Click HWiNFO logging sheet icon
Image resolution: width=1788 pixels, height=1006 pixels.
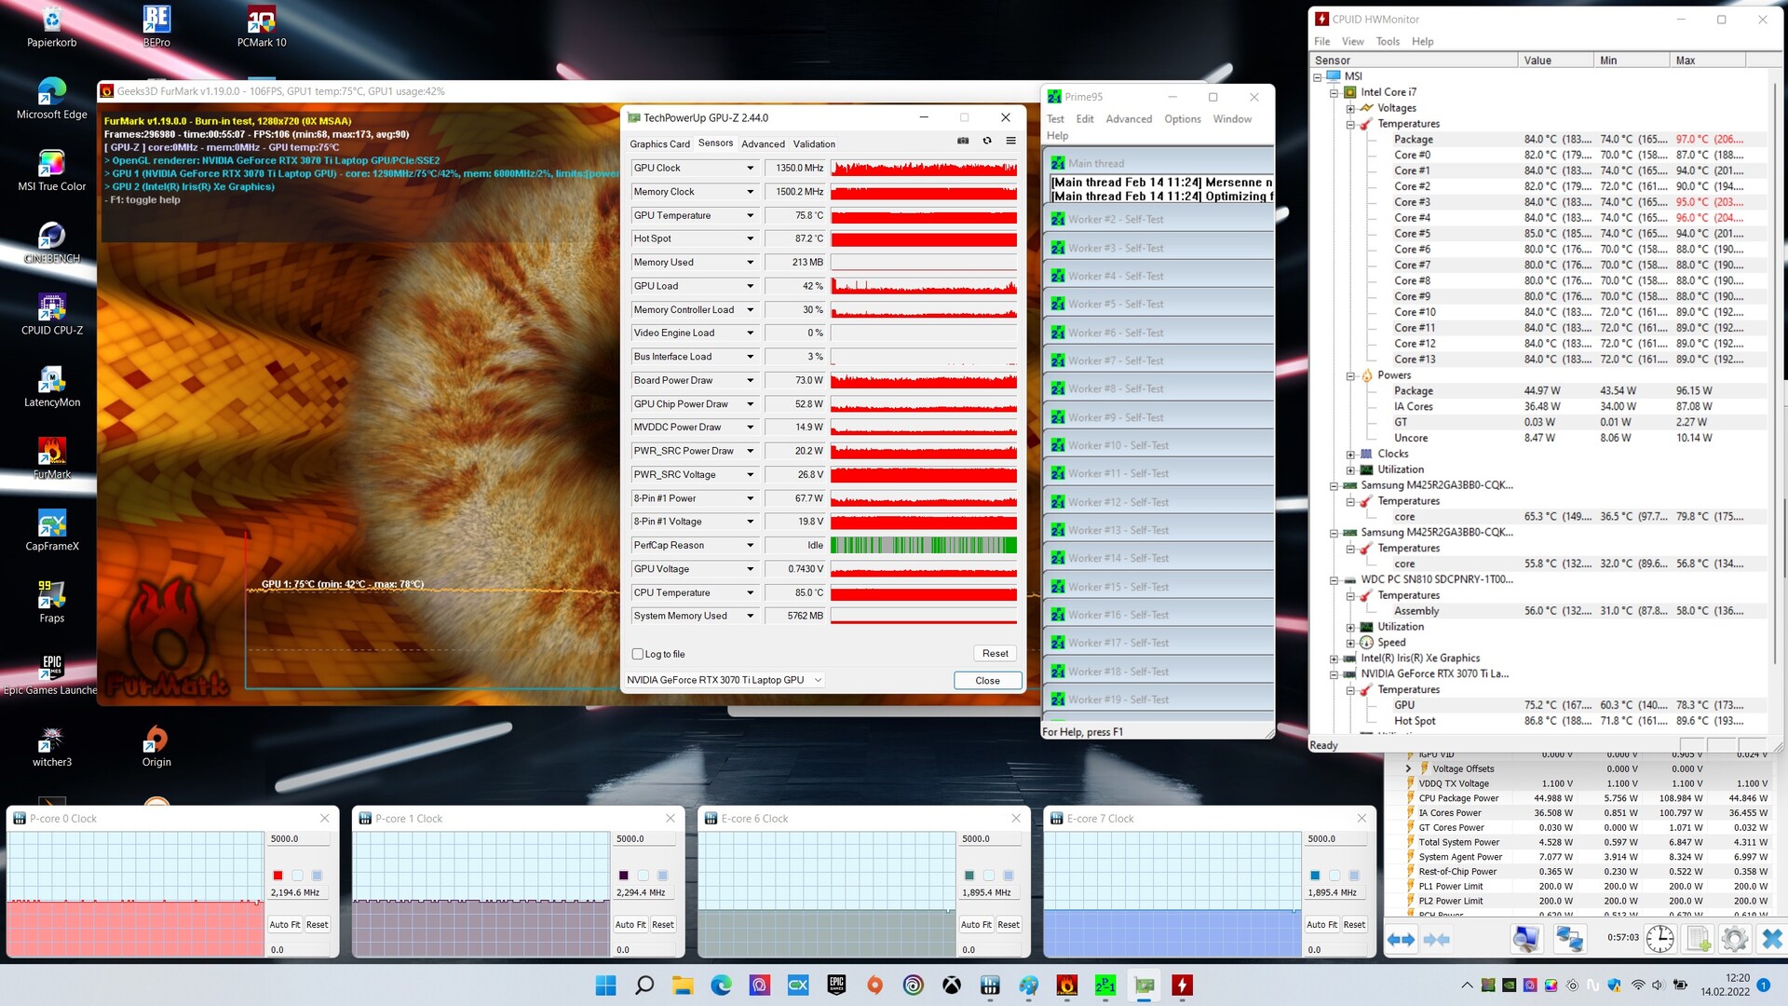click(1699, 939)
